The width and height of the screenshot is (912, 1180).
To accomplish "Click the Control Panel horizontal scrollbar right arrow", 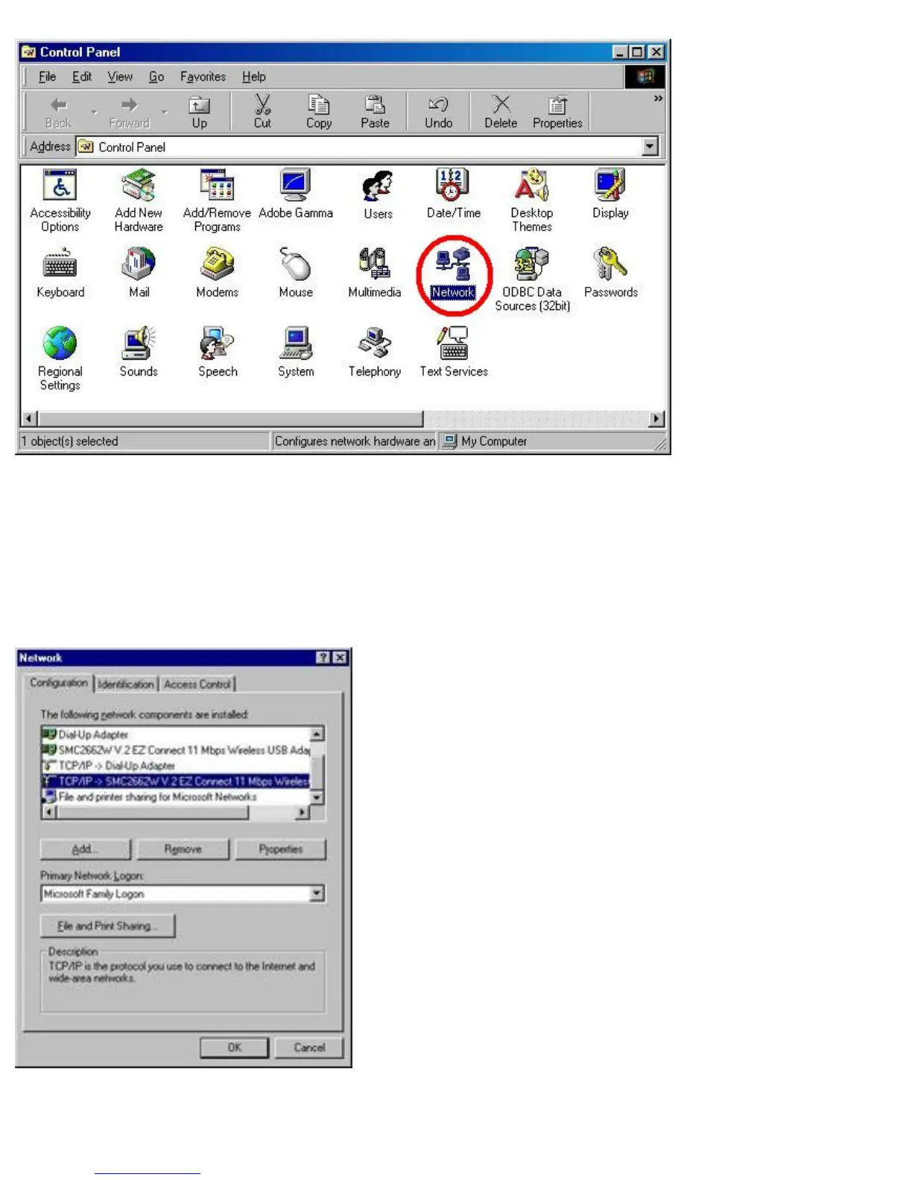I will pyautogui.click(x=656, y=419).
